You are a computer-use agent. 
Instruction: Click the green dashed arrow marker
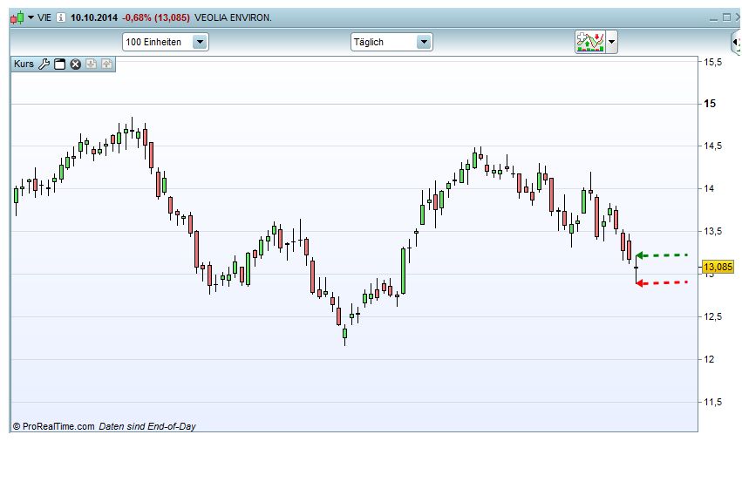(662, 255)
